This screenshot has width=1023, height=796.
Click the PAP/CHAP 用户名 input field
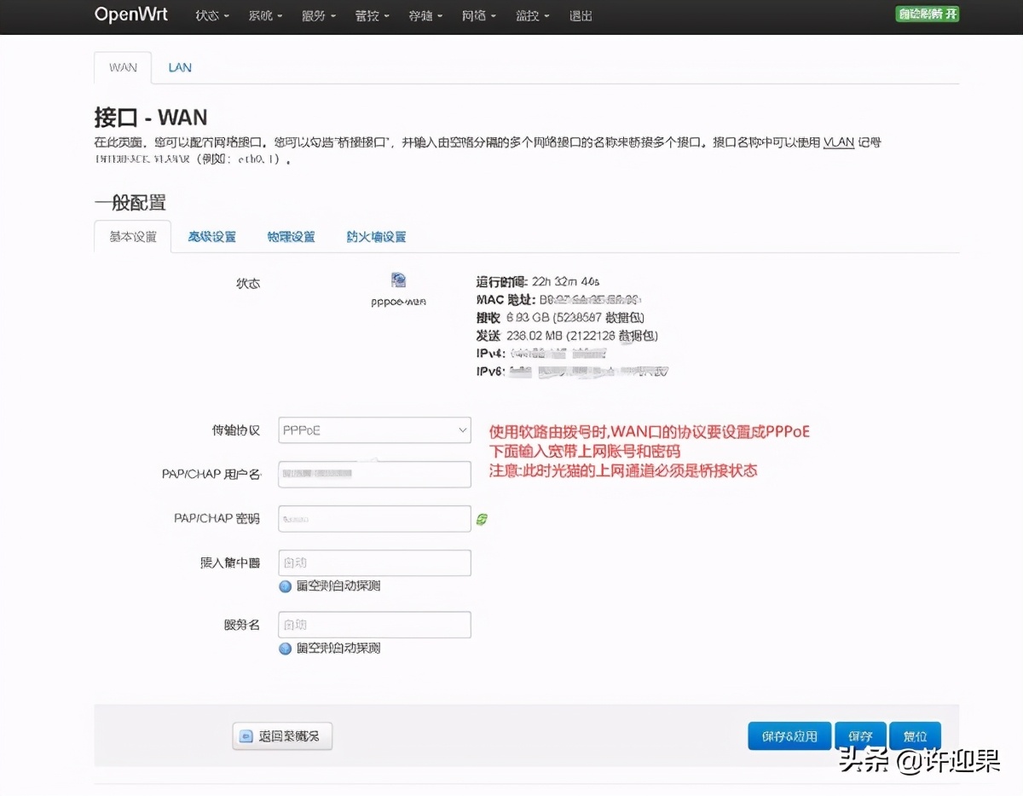point(373,474)
